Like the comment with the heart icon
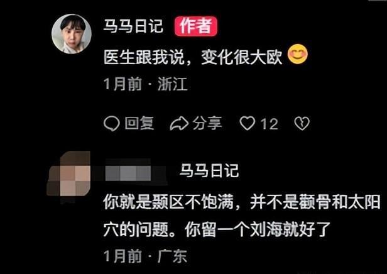Image resolution: width=387 pixels, height=274 pixels. coord(248,123)
